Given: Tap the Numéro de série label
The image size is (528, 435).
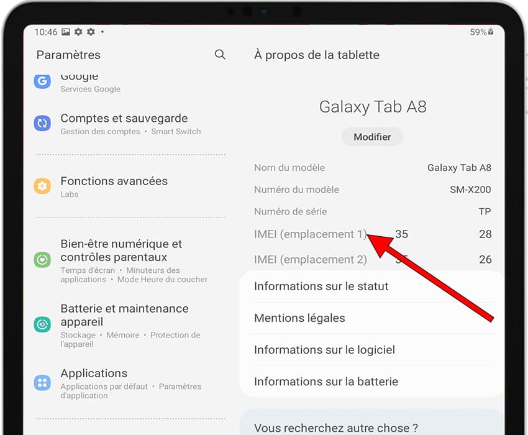Looking at the screenshot, I should pos(291,212).
